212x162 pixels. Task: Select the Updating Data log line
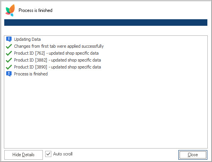coord(27,39)
